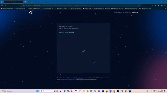Open File Explorer from the taskbar

(107, 91)
